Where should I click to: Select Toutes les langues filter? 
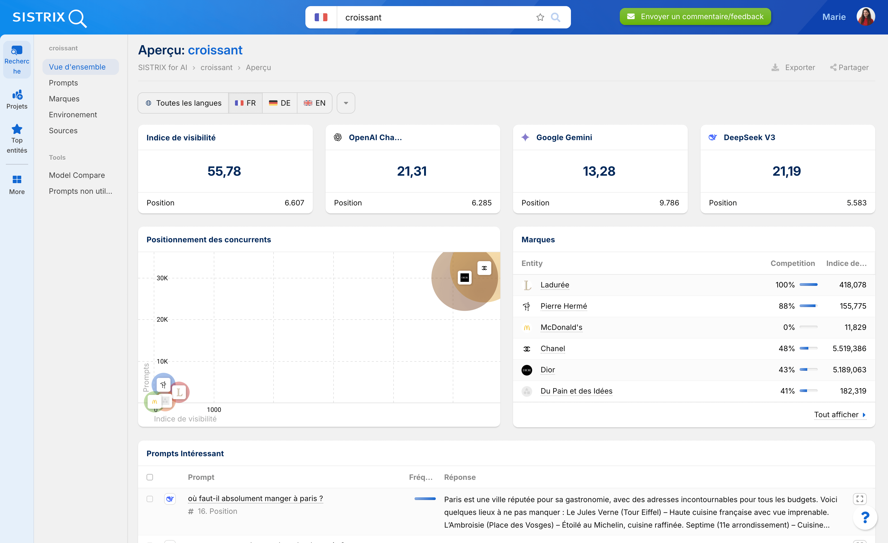(x=183, y=103)
